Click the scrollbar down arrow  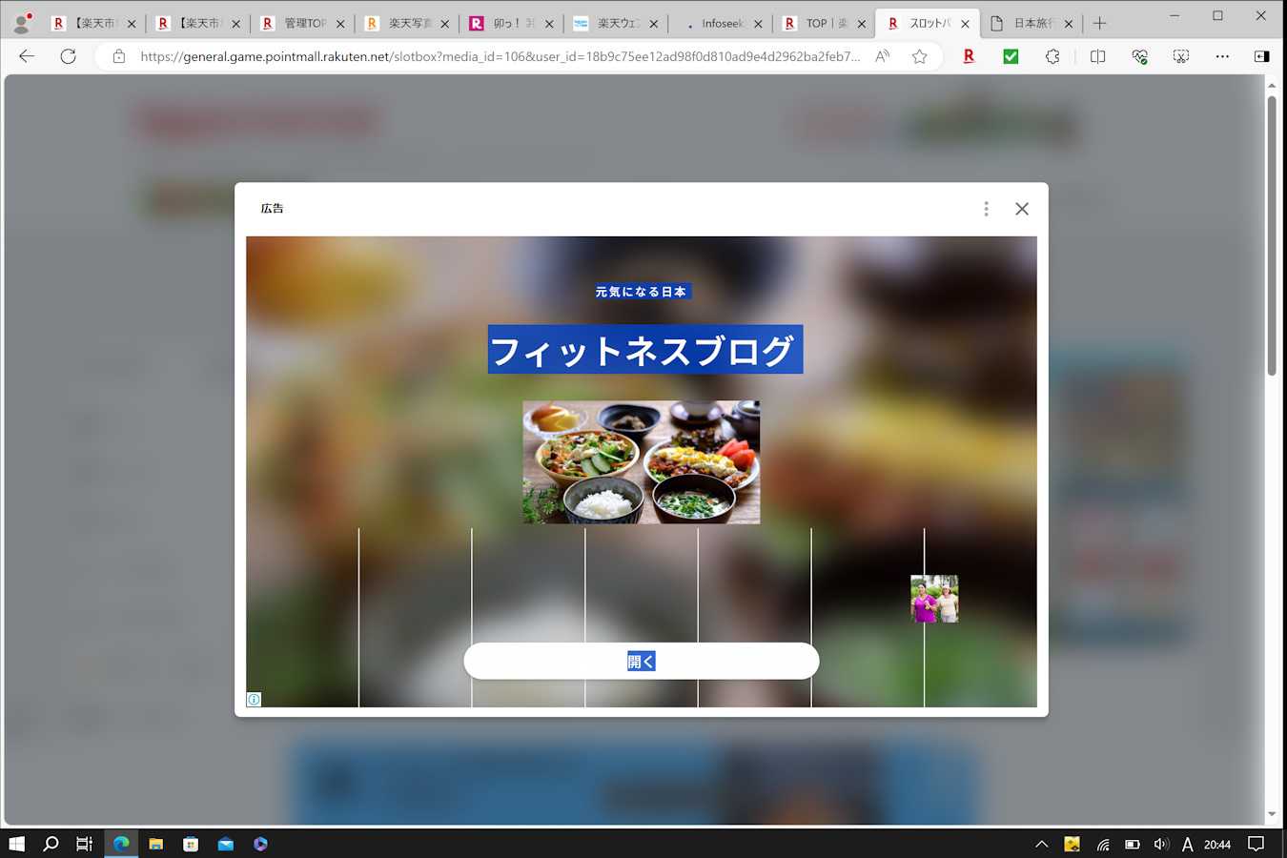point(1272,815)
